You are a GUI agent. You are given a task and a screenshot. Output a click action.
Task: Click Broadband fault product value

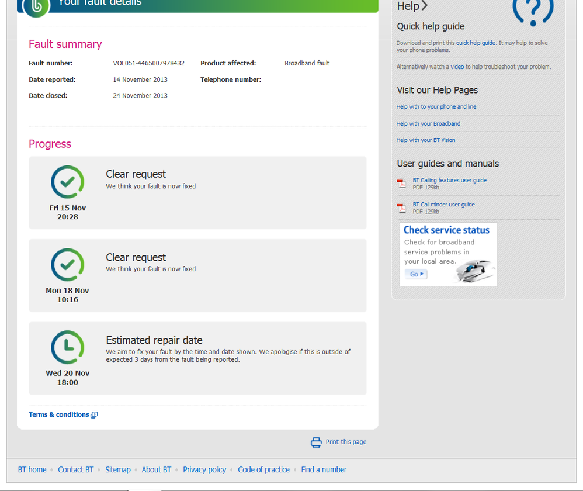[307, 63]
